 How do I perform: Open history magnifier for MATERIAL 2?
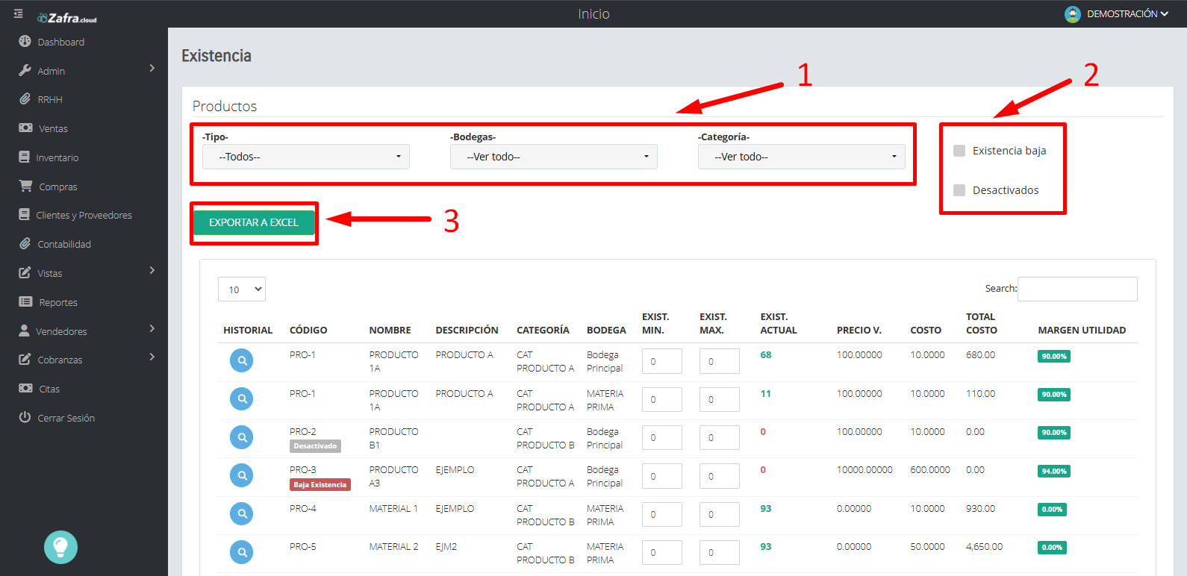point(241,552)
